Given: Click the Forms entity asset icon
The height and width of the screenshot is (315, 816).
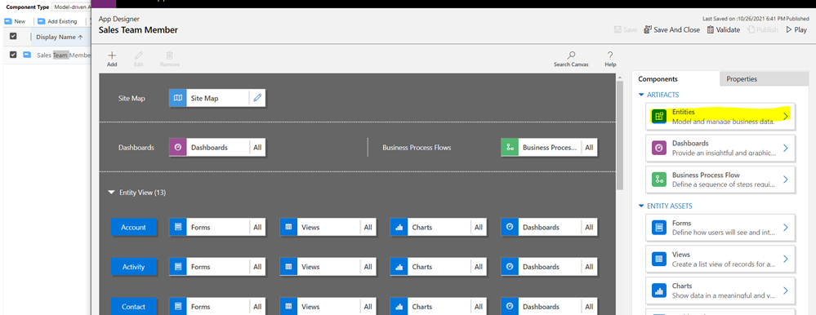Looking at the screenshot, I should 659,228.
